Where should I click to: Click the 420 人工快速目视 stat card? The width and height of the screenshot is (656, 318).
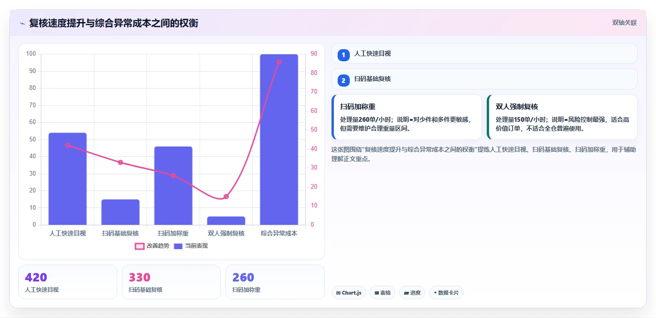[x=68, y=282]
